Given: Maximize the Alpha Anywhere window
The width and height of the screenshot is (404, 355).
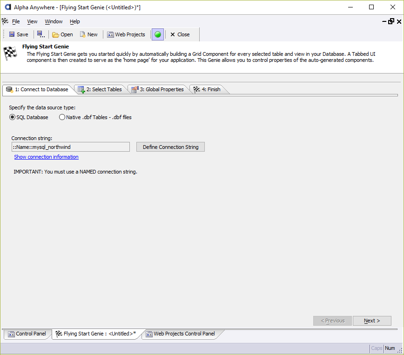Looking at the screenshot, I should (371, 7).
